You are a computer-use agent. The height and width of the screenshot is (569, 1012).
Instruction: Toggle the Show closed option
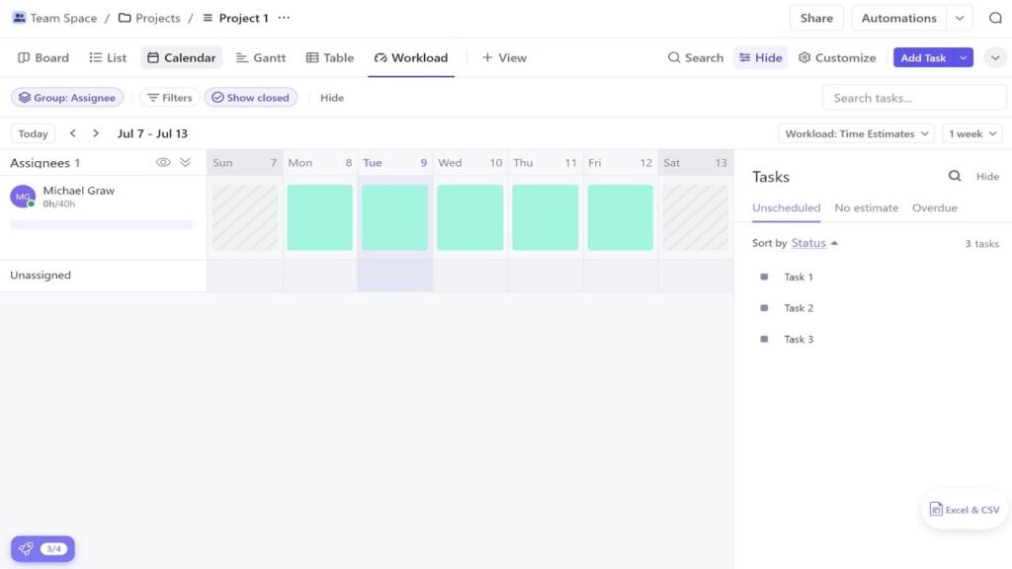(x=250, y=98)
